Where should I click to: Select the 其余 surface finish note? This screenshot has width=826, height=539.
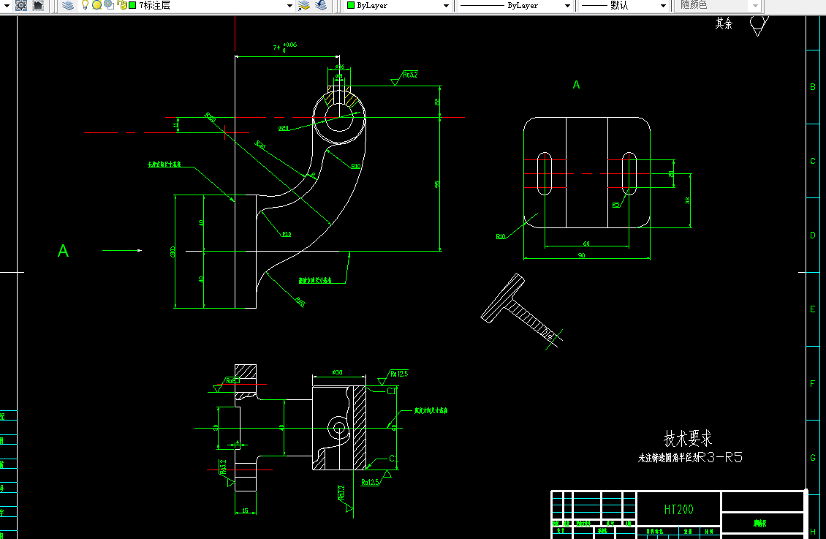tap(724, 23)
